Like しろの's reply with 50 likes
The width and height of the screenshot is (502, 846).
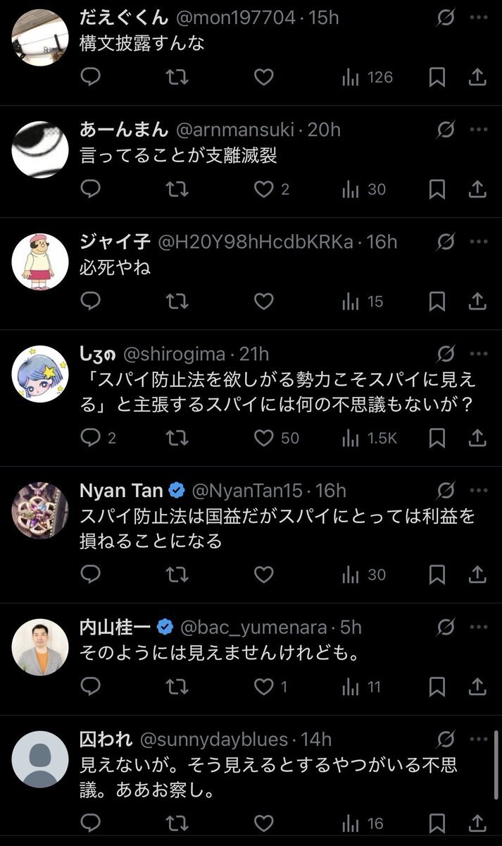click(263, 438)
